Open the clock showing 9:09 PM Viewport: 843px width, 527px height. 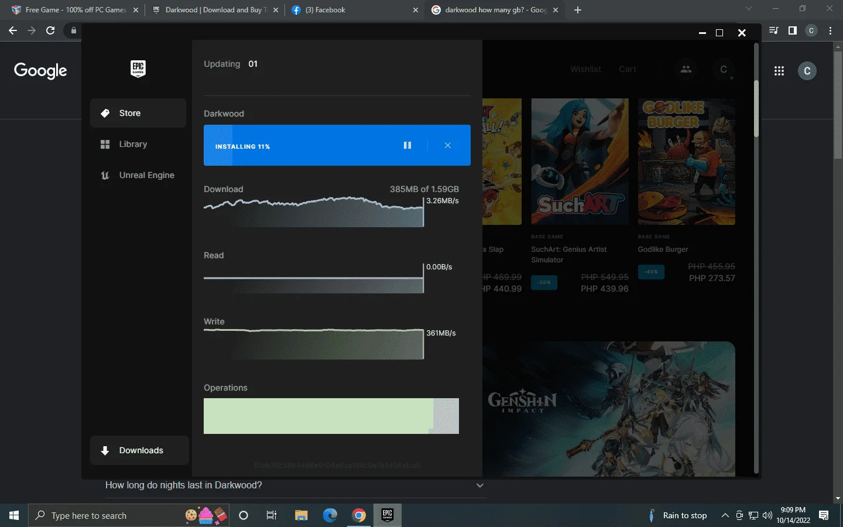pyautogui.click(x=793, y=515)
